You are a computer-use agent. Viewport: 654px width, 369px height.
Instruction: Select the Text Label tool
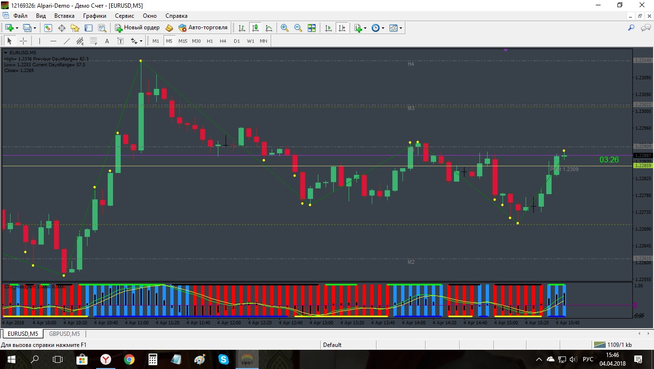(x=120, y=41)
